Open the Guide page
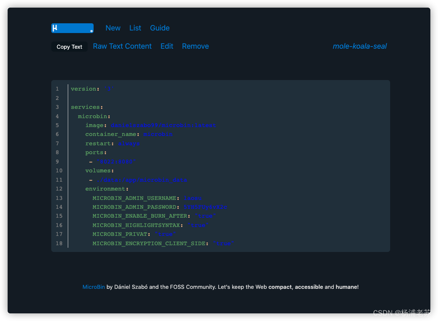The width and height of the screenshot is (438, 321). click(160, 28)
